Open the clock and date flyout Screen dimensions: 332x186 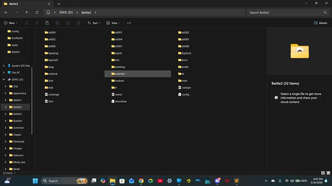[x=317, y=181]
